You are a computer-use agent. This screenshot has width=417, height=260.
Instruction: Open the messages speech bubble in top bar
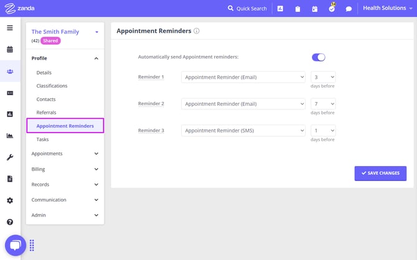[349, 9]
